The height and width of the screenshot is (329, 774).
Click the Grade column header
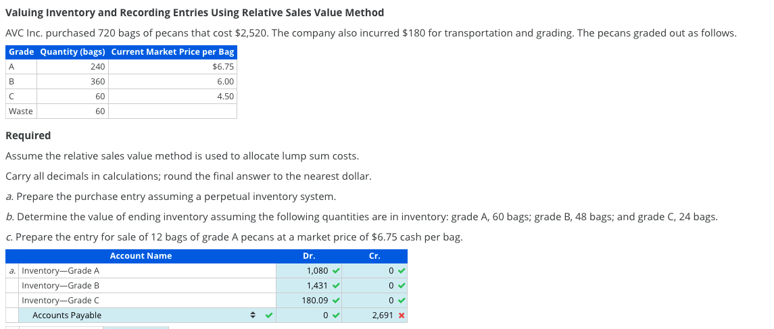click(21, 52)
